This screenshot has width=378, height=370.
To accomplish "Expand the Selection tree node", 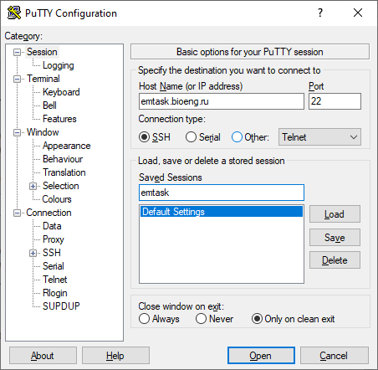I will [33, 186].
